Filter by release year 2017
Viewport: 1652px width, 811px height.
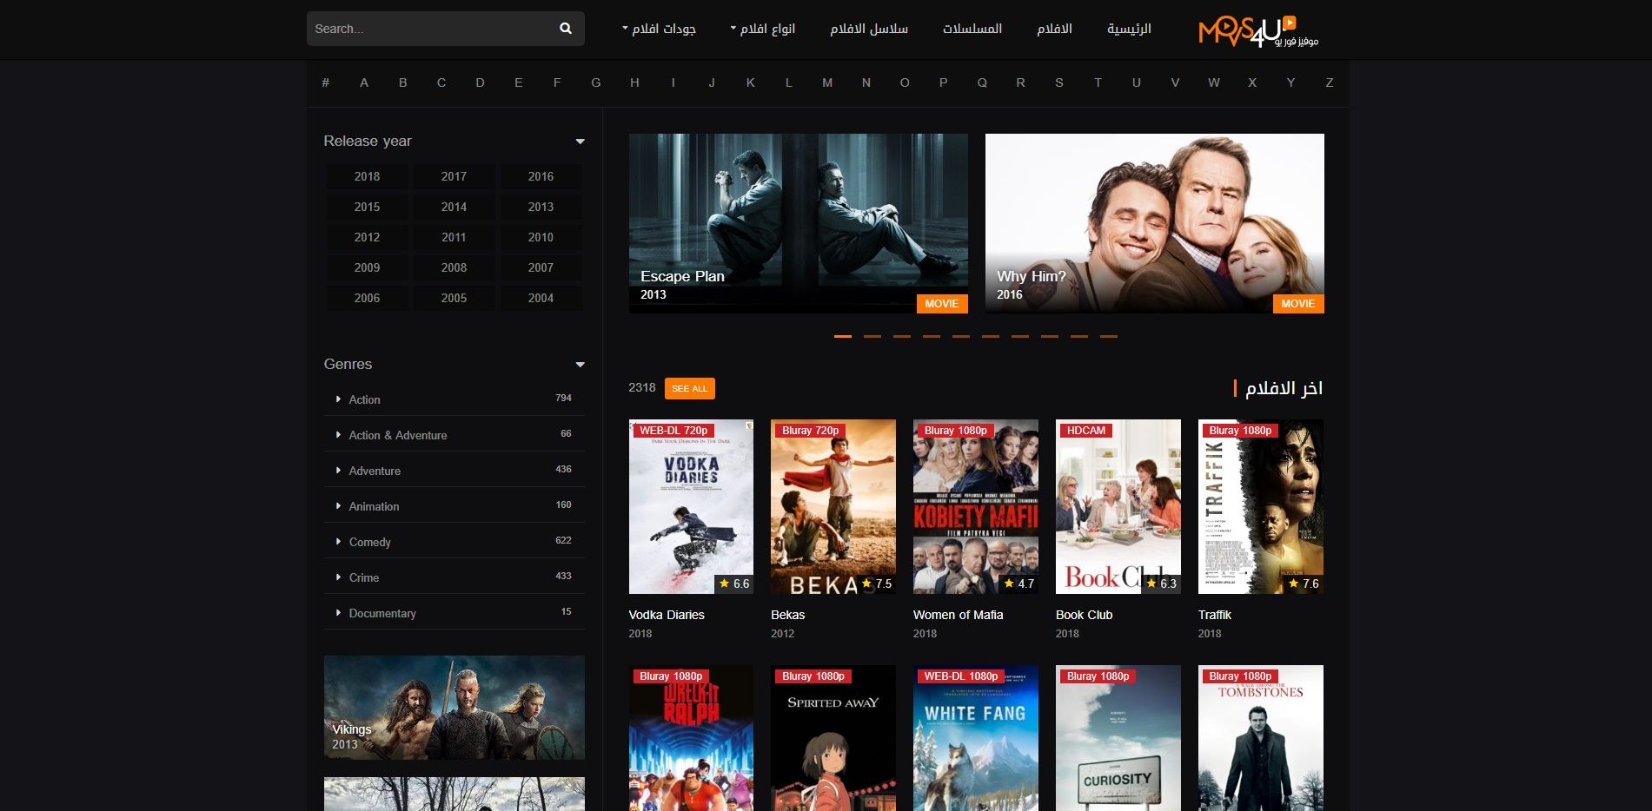(454, 176)
